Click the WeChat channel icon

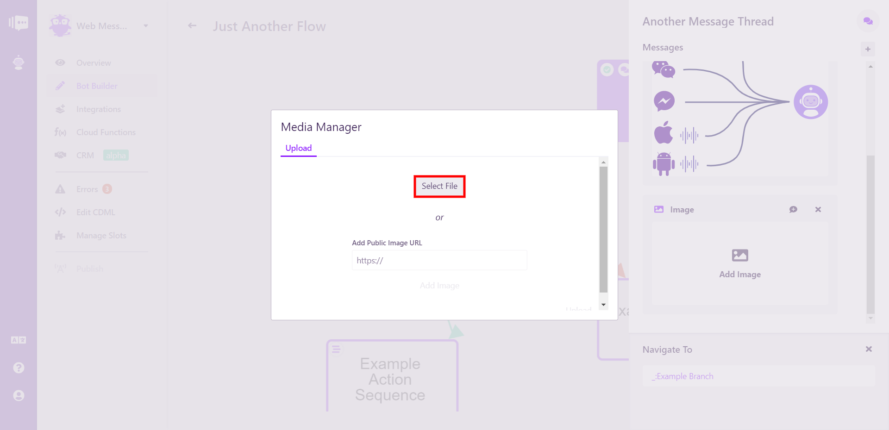664,69
